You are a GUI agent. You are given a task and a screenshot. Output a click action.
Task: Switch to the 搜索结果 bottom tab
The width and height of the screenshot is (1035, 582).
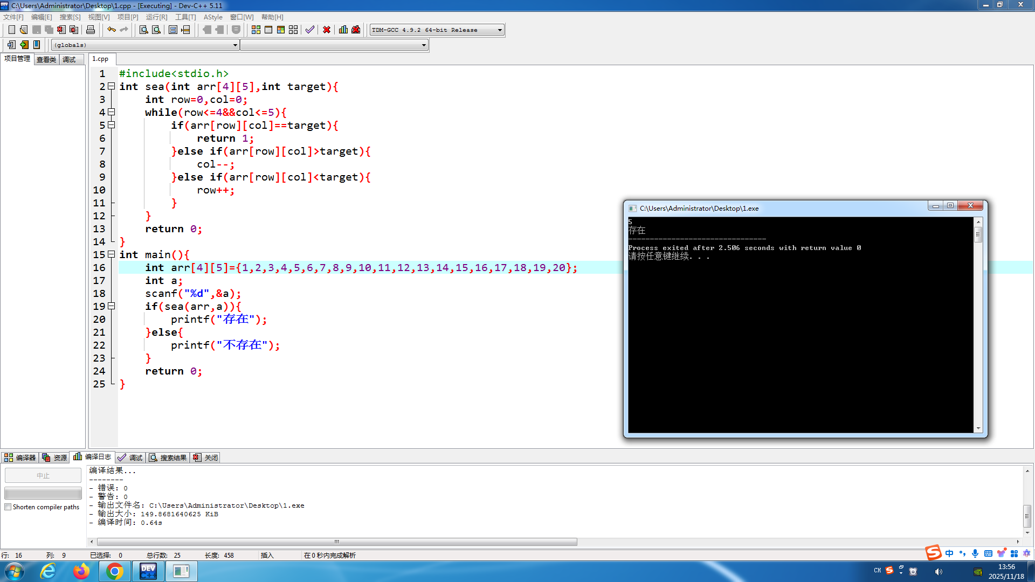tap(168, 458)
